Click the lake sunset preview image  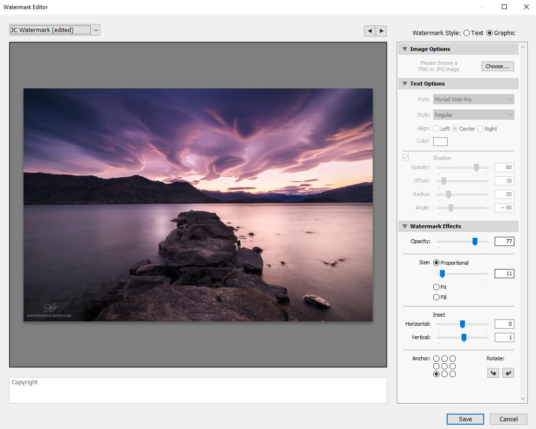[x=198, y=205]
